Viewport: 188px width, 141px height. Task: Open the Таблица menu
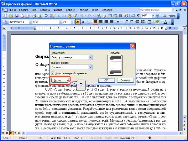point(83,10)
